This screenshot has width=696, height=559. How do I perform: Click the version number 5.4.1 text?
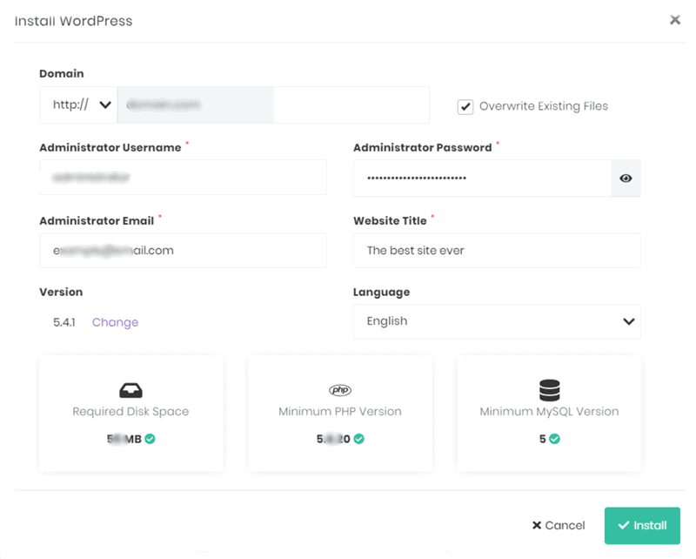[64, 322]
